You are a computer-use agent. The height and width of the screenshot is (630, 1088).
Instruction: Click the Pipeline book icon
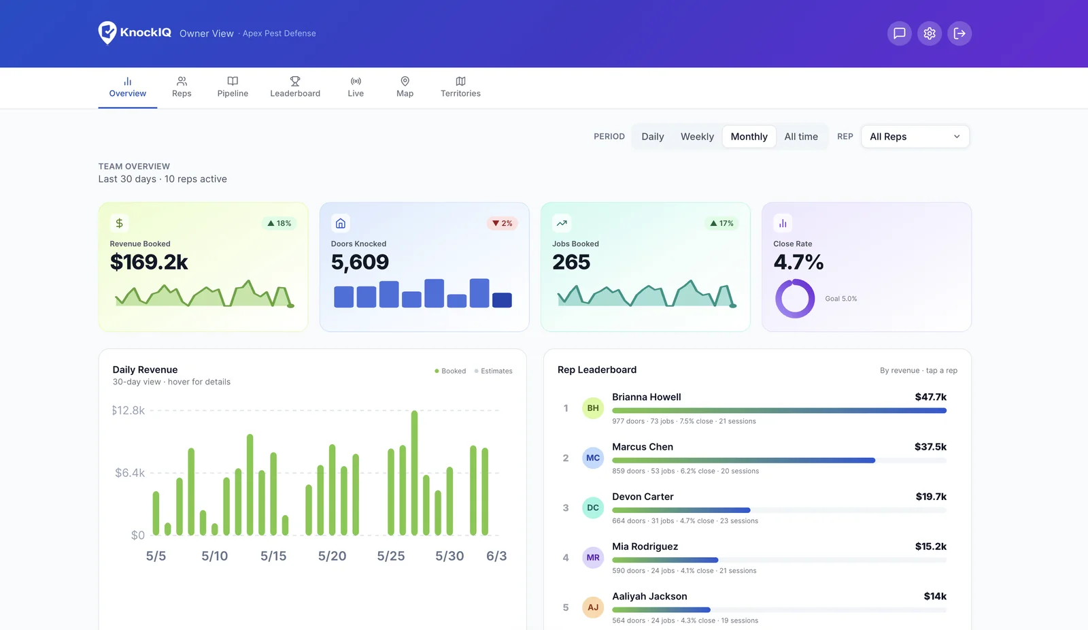[x=233, y=81]
